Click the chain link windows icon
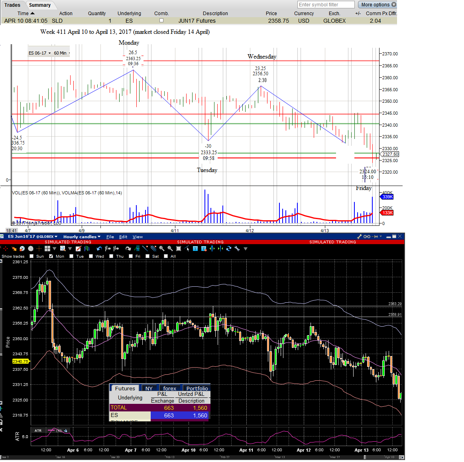The height and width of the screenshot is (462, 464). point(367,237)
